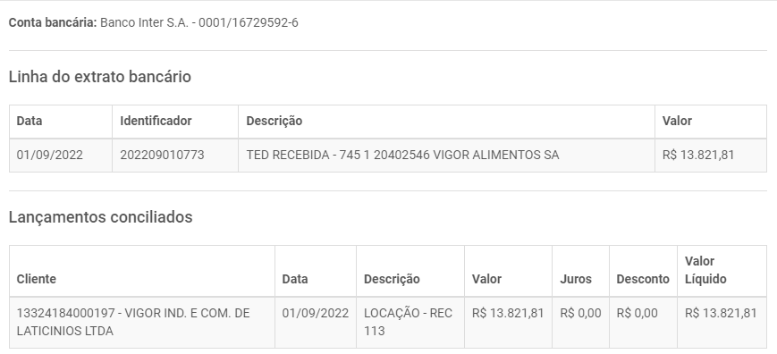Click the Data column header in bank statement table
777x354 pixels.
(x=30, y=121)
